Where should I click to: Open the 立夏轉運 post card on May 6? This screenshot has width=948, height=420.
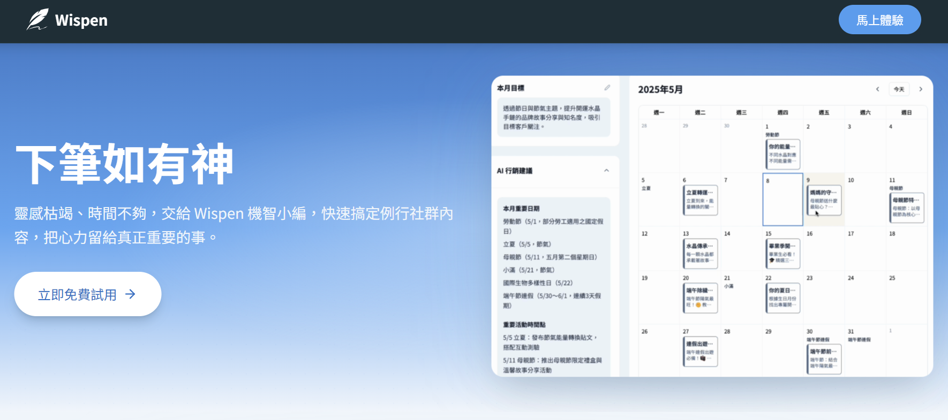(x=700, y=200)
